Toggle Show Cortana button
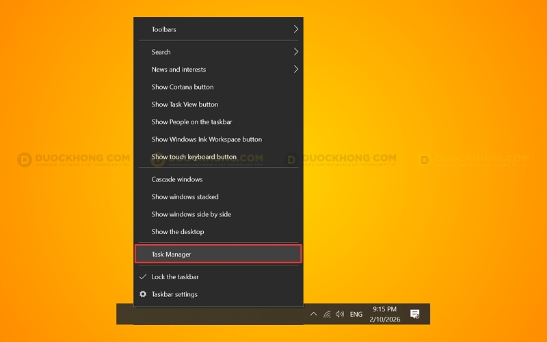Image resolution: width=547 pixels, height=342 pixels. (183, 87)
